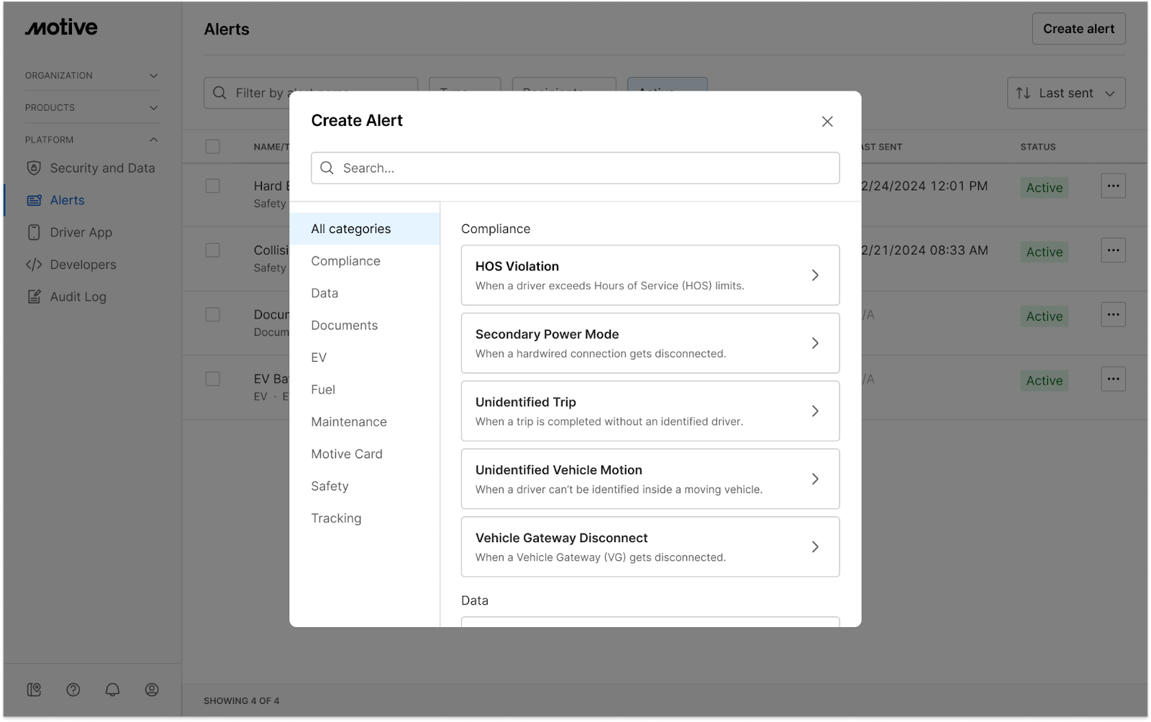
Task: Open the user profile icon
Action: (x=152, y=690)
